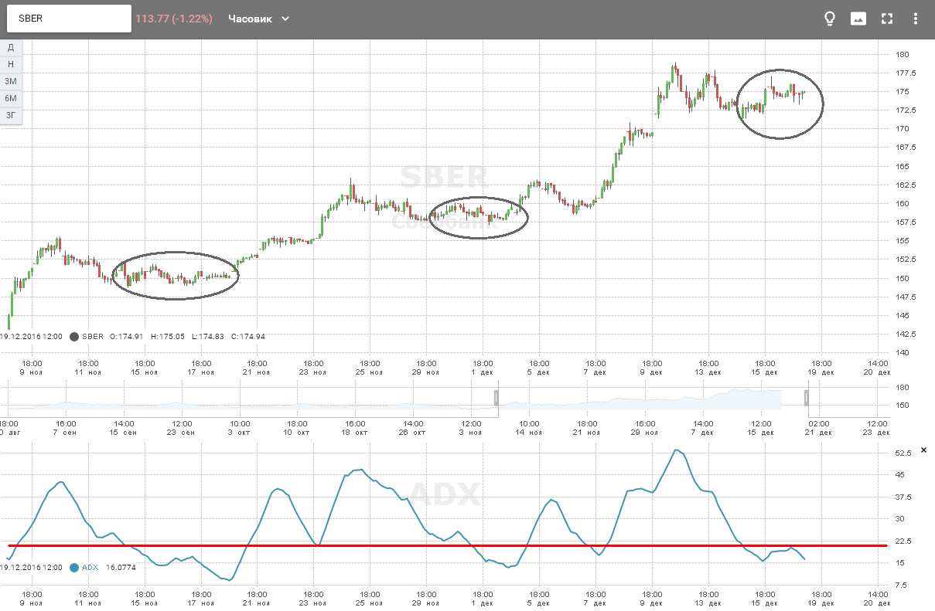
Task: Open the Часовик timeframe dropdown
Action: click(259, 19)
